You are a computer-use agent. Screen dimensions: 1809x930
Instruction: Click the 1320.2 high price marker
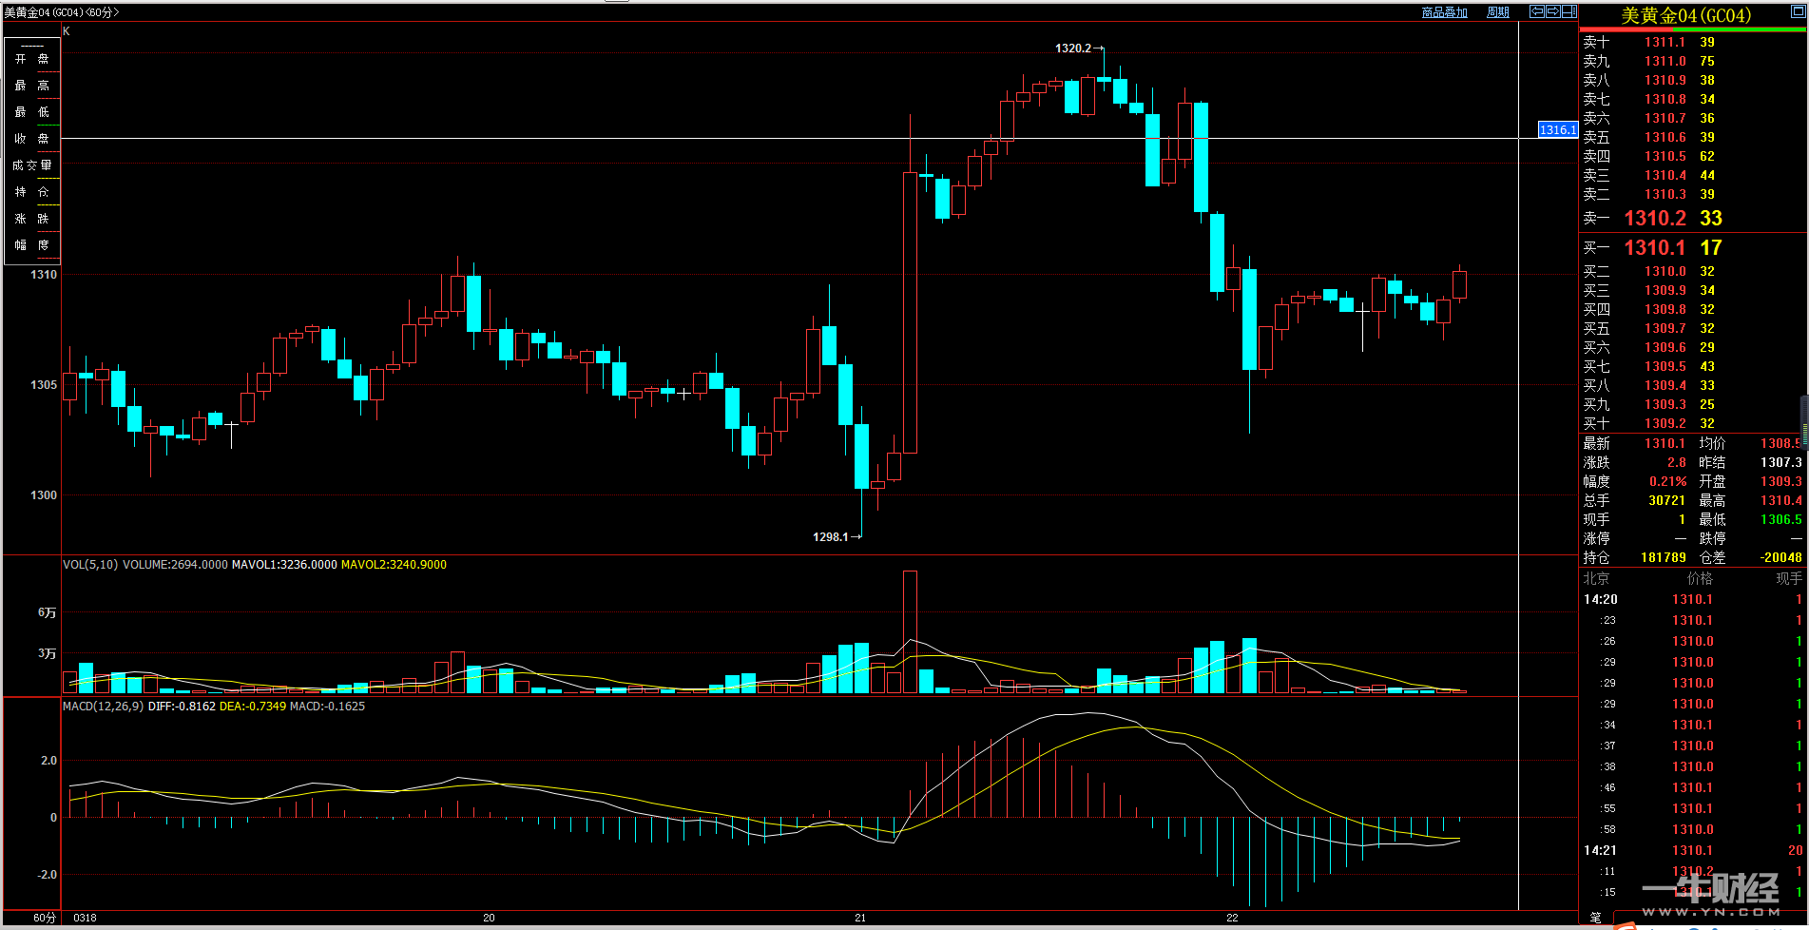1073,48
